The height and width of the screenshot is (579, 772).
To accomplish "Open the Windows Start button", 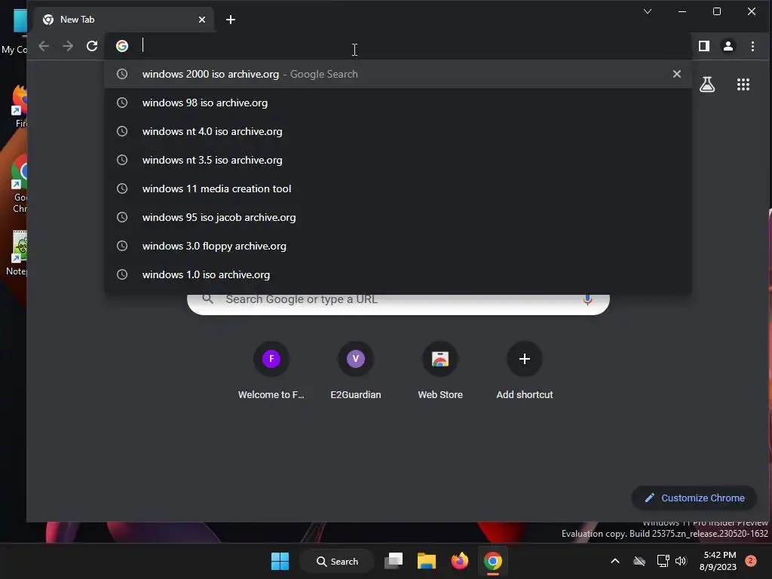I will tap(280, 561).
